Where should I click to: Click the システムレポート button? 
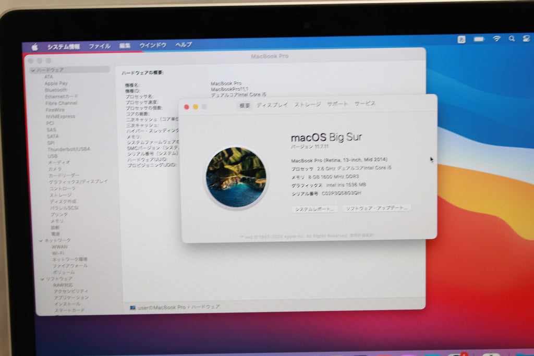point(314,209)
